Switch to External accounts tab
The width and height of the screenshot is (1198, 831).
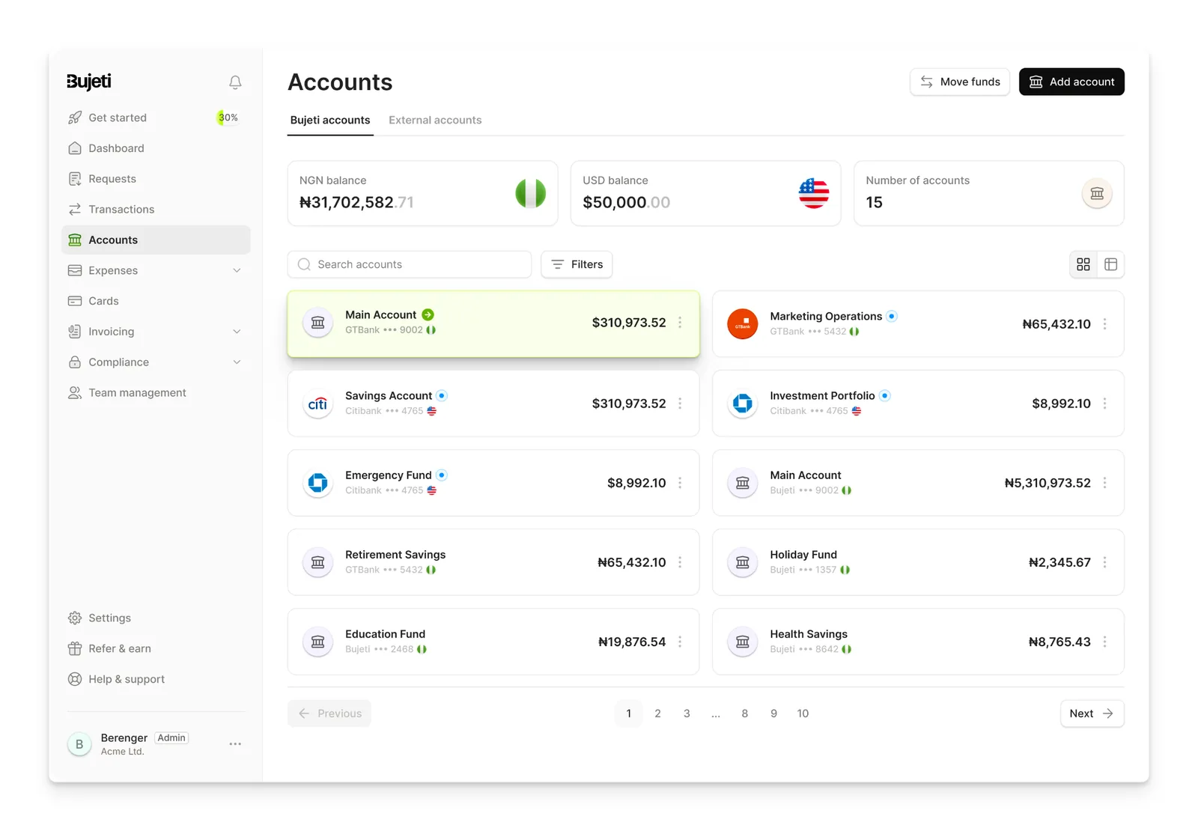[x=435, y=120]
